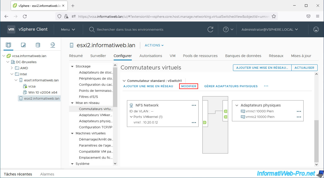324x178 pixels.
Task: Click GÉRER ADAPTATEURS PHYSIQUES
Action: click(x=231, y=86)
